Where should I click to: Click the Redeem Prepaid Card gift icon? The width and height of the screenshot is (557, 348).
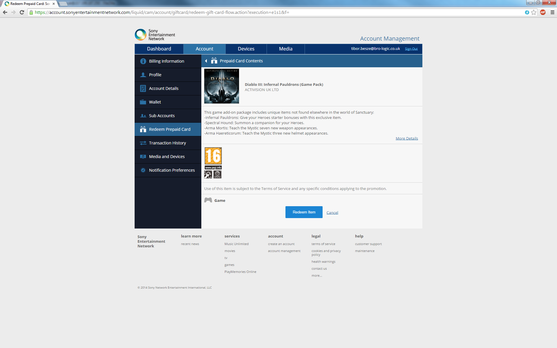[x=143, y=129]
